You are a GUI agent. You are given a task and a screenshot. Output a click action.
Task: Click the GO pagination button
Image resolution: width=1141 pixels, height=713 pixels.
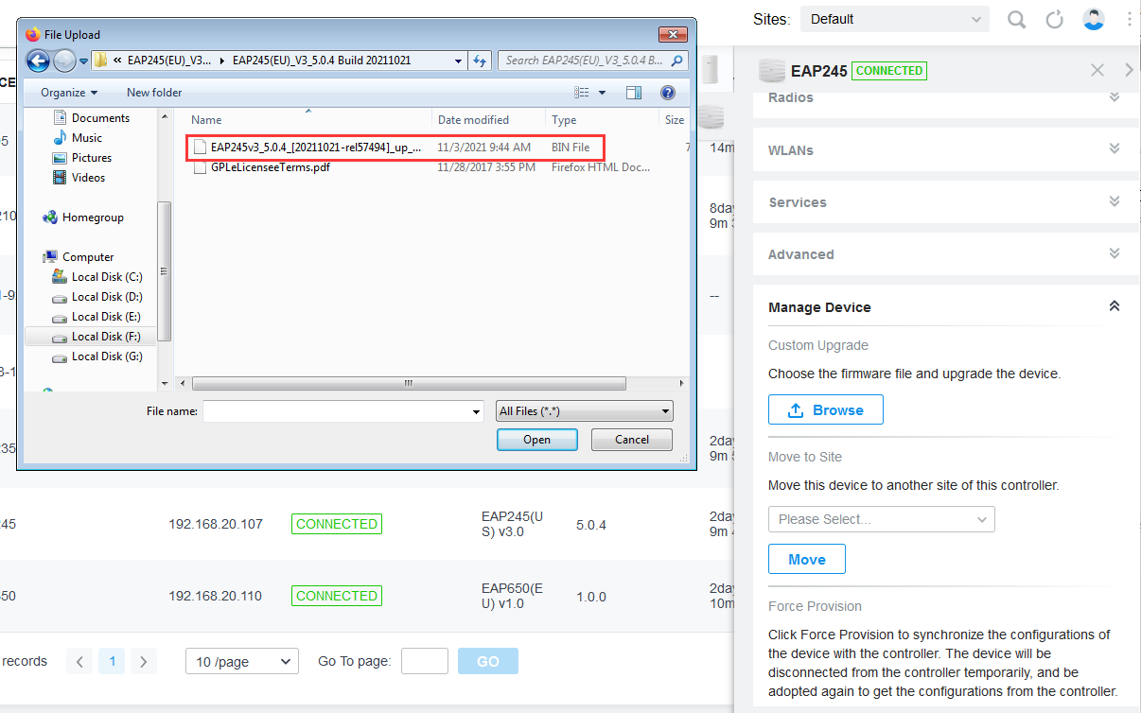[x=488, y=661]
